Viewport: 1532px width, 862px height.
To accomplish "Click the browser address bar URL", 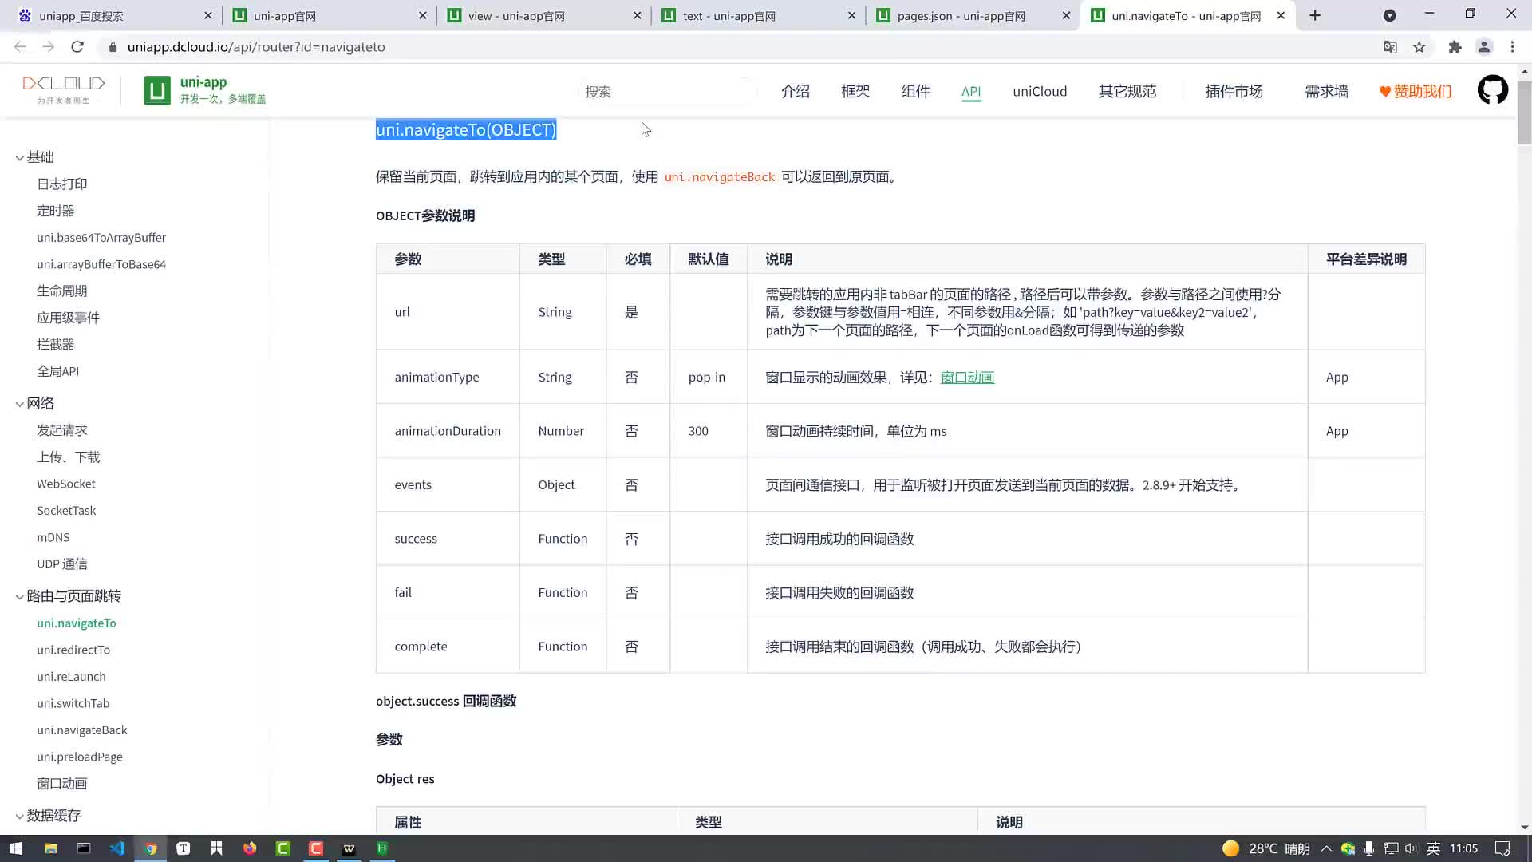I will point(256,47).
